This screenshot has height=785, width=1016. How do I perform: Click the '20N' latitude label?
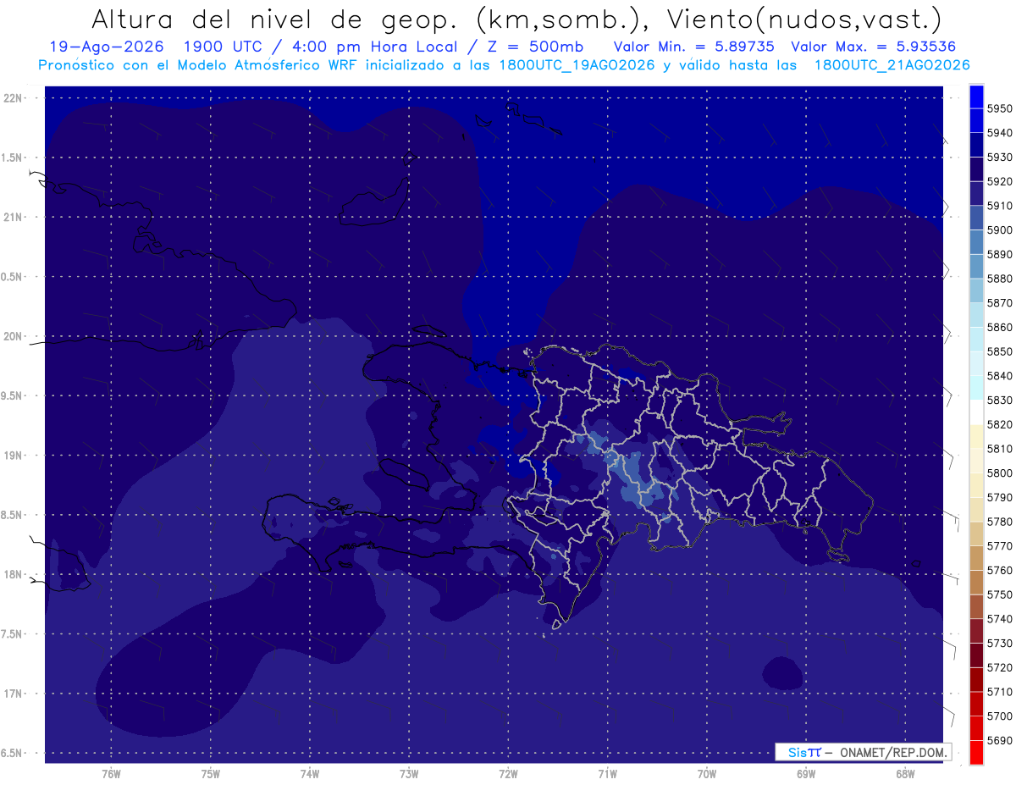tap(14, 336)
